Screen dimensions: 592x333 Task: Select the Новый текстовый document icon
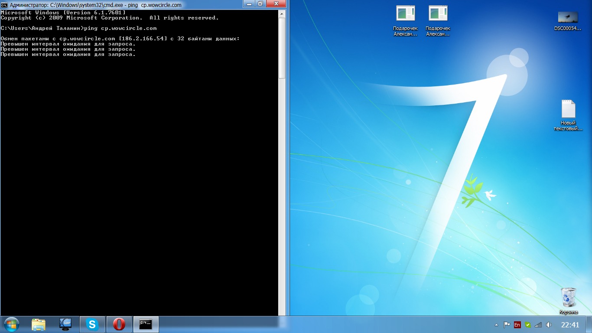[x=568, y=110]
